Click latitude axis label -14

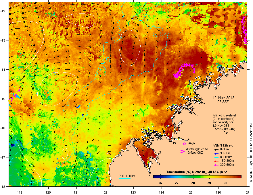coord(3,69)
